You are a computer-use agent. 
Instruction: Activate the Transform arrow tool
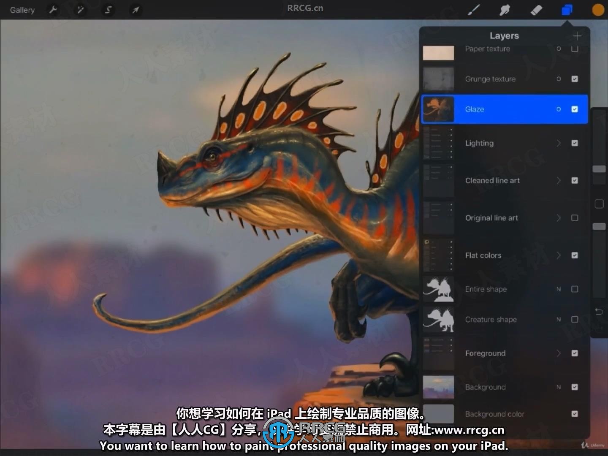click(136, 9)
